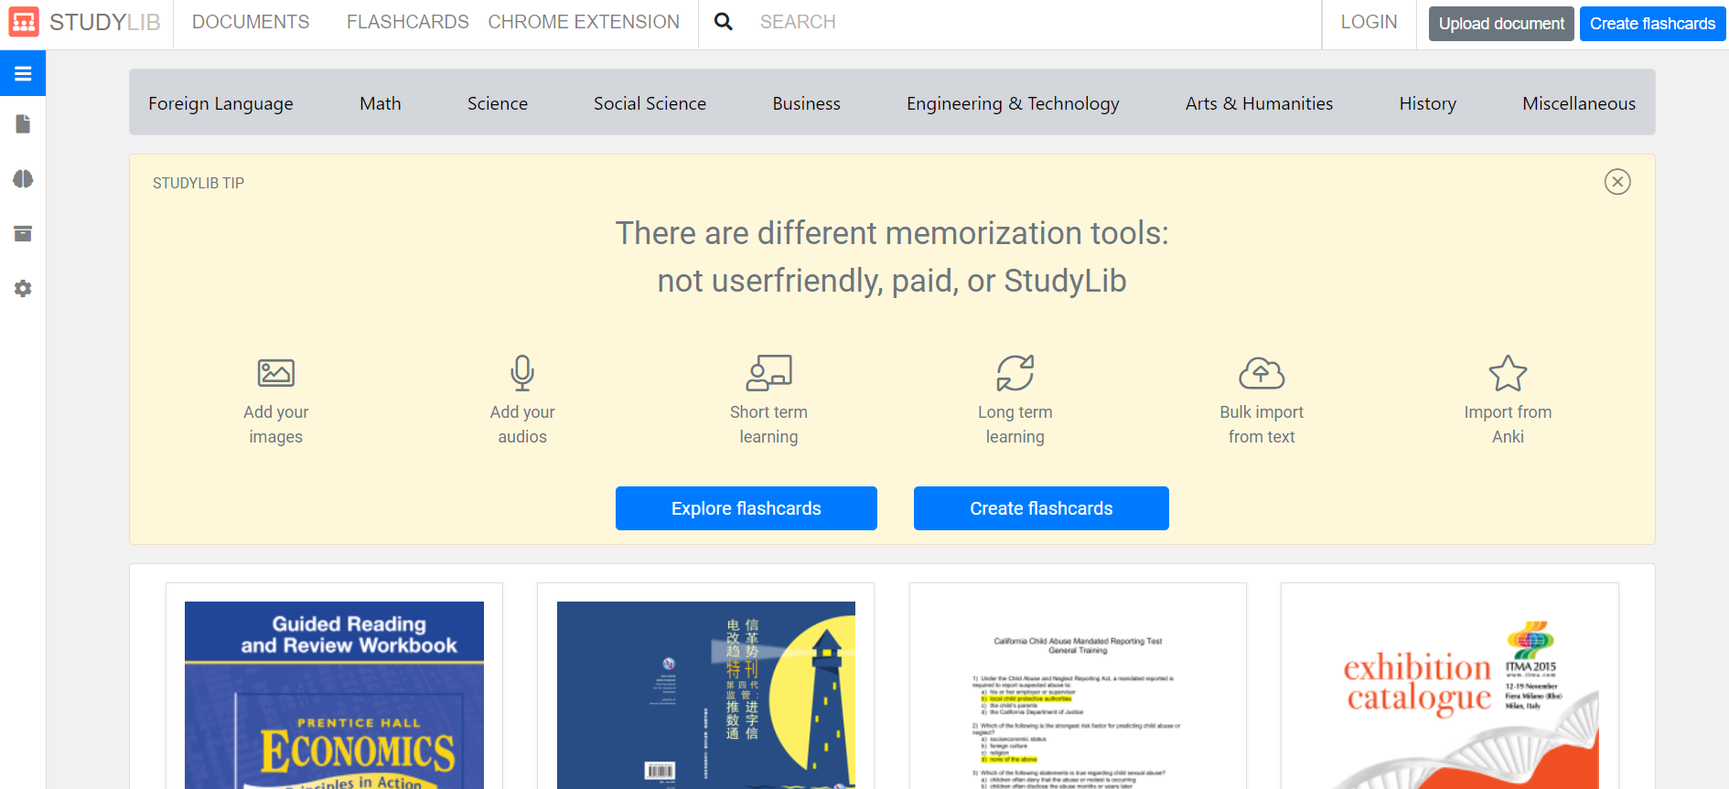This screenshot has height=789, width=1729.
Task: Click the Import from Anki star icon
Action: [x=1508, y=373]
